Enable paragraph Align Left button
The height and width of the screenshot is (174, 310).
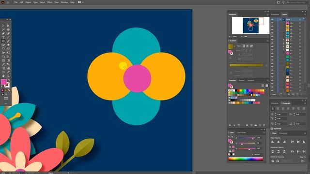point(273,109)
